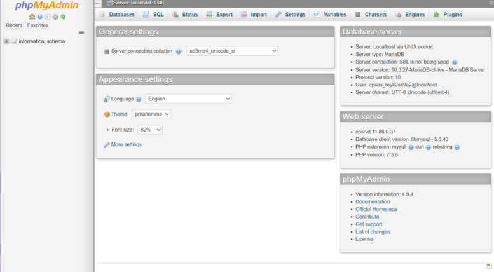494x272 pixels.
Task: Click Settings tab wrench icon
Action: [x=278, y=15]
